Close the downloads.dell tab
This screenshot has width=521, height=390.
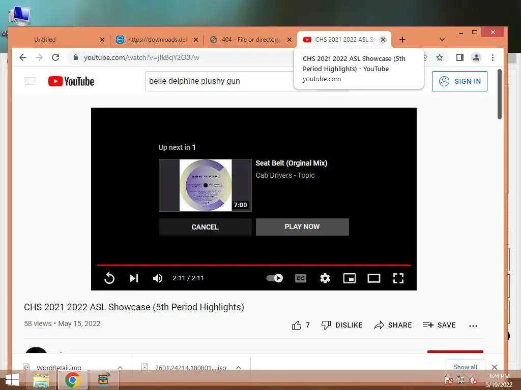click(196, 40)
